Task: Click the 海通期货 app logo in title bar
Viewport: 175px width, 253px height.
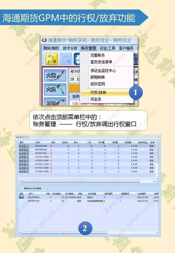Action: coord(44,40)
